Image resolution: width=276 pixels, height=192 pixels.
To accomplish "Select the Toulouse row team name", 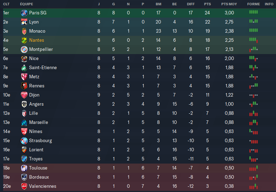I will [x=38, y=168].
